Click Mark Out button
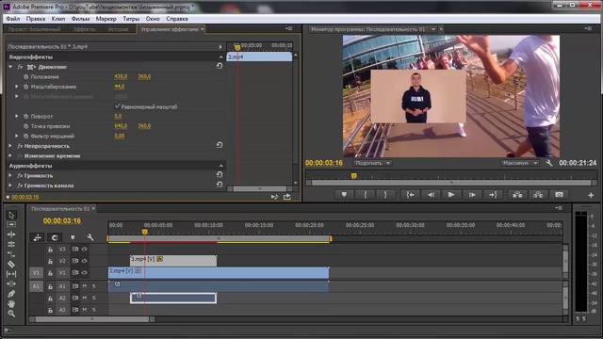603x339 pixels. tap(385, 195)
